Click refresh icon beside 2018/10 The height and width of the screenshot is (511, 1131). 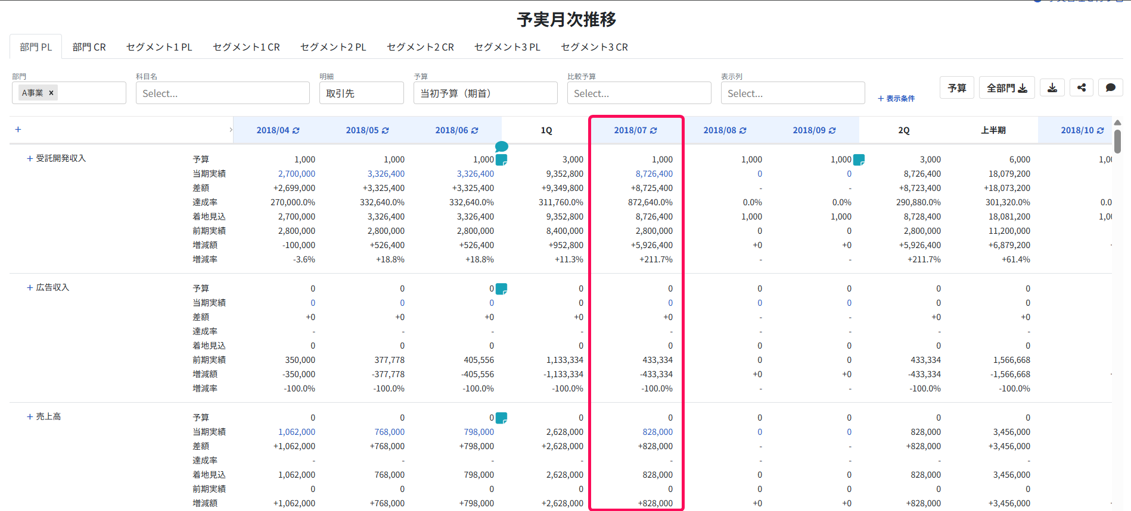tap(1101, 130)
